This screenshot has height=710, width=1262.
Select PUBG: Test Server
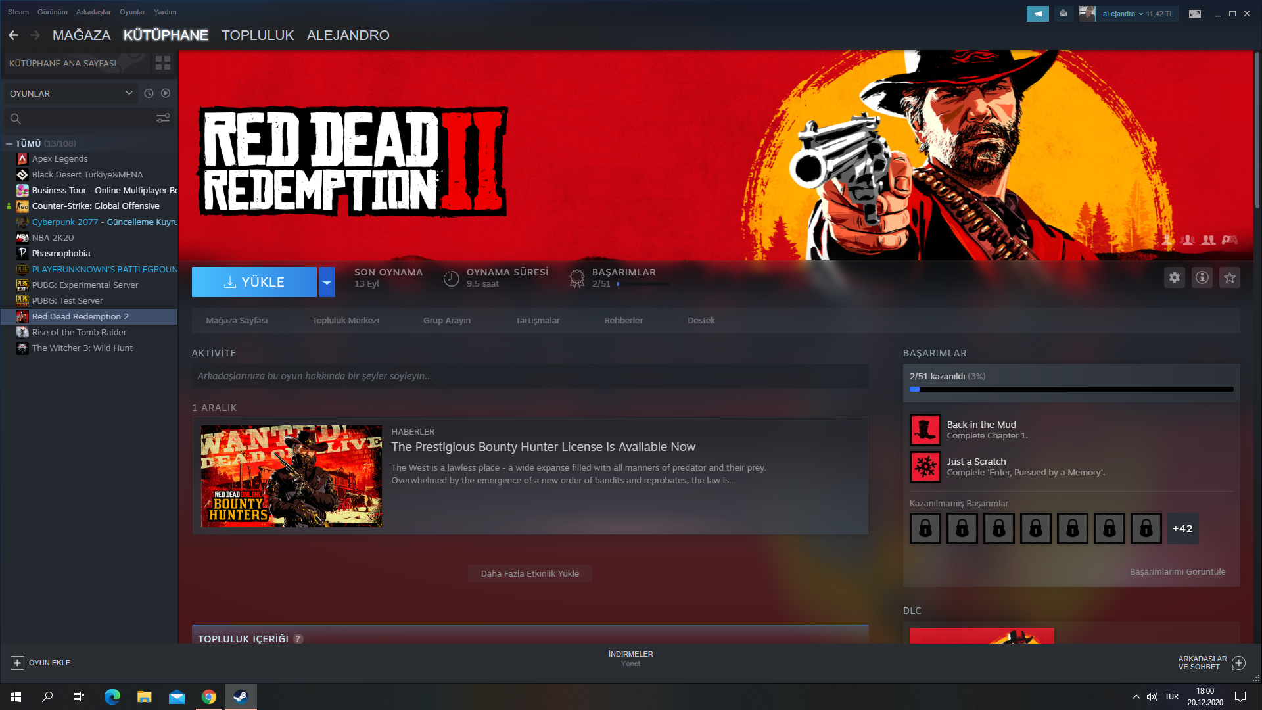click(89, 300)
